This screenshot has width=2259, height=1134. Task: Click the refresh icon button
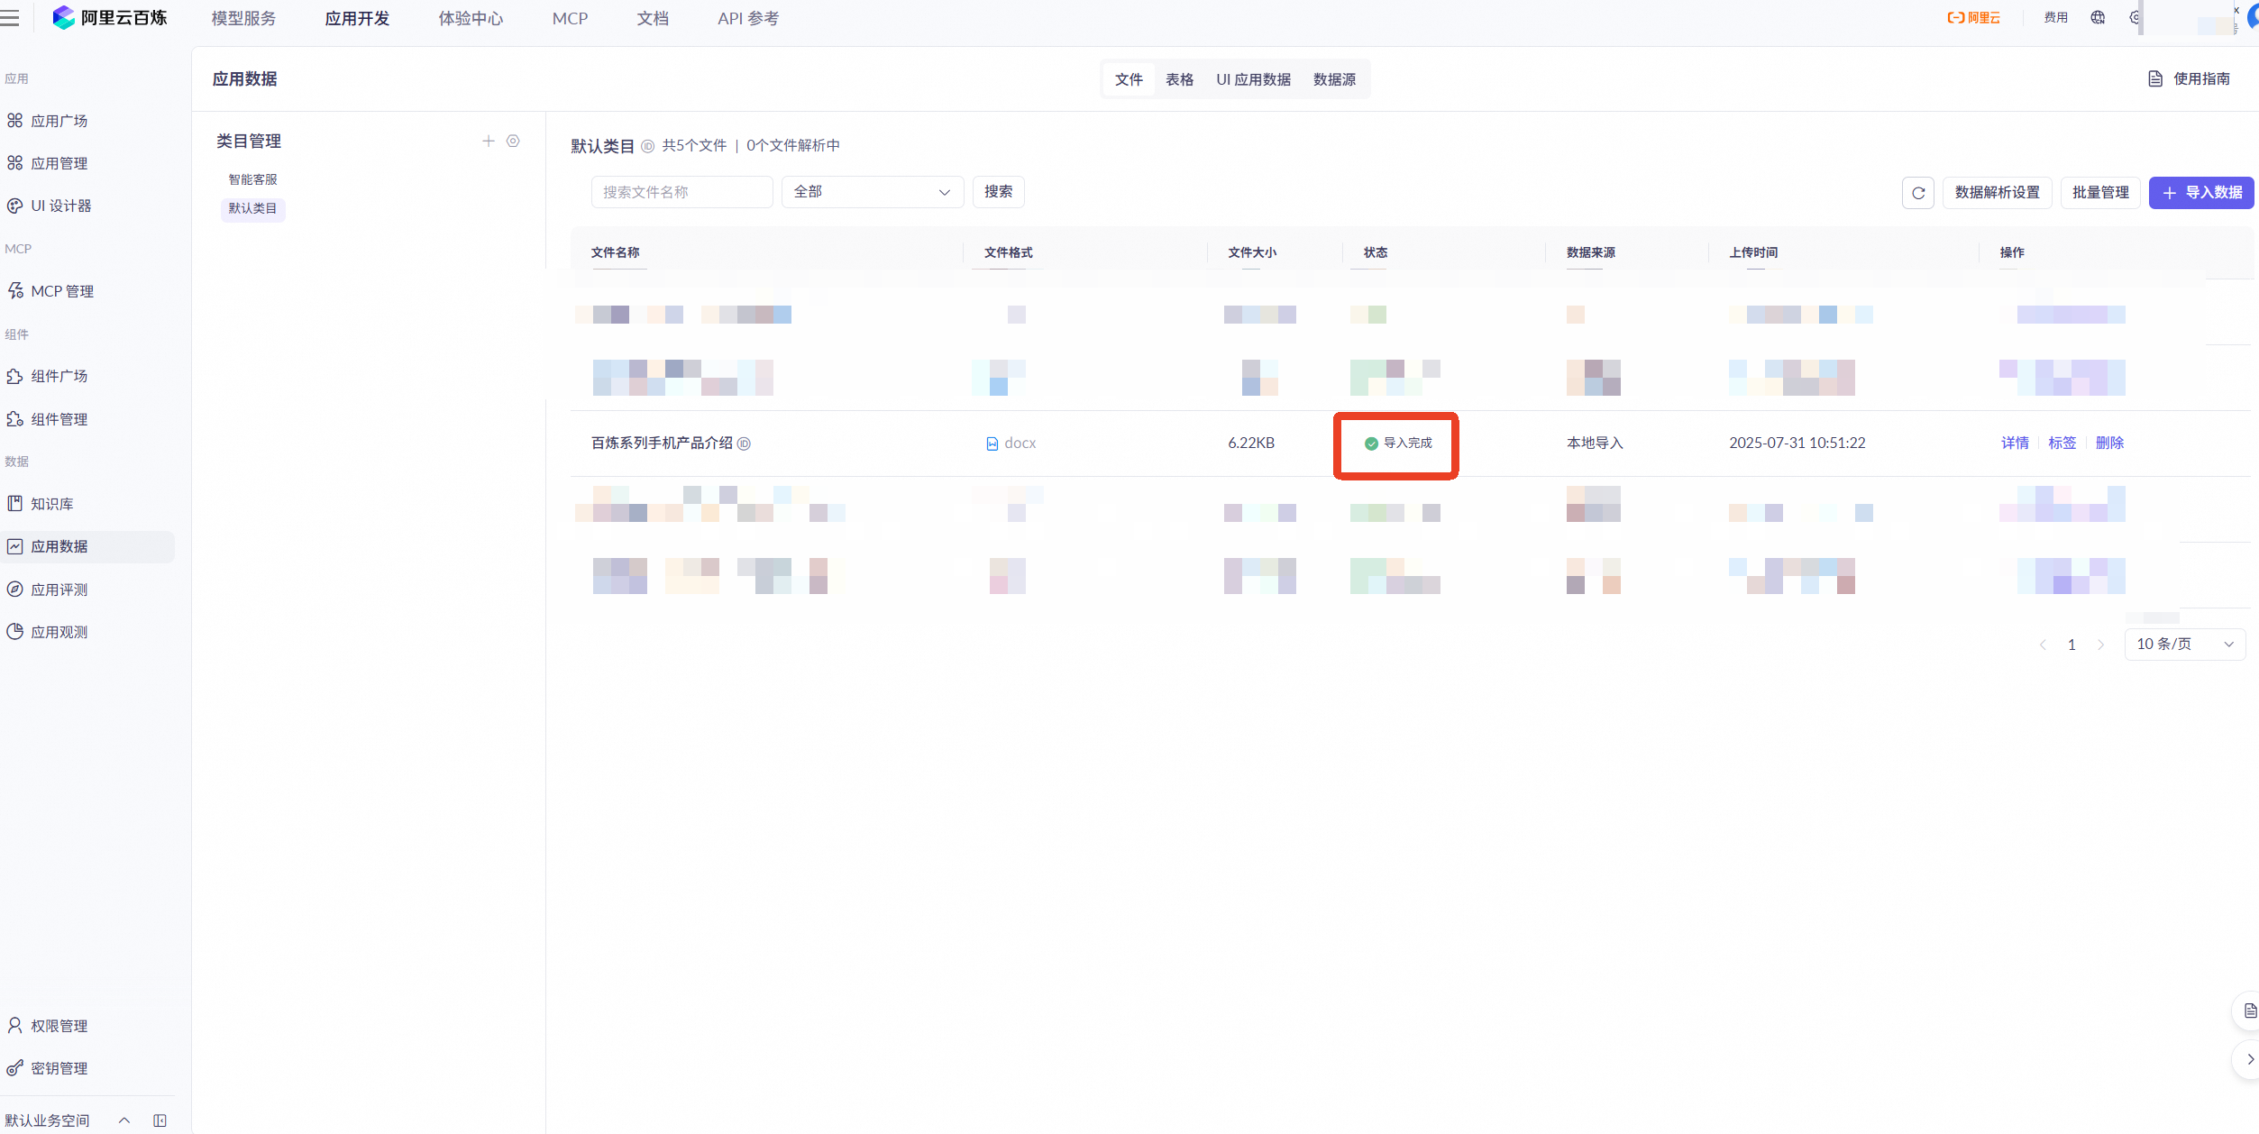(x=1917, y=193)
